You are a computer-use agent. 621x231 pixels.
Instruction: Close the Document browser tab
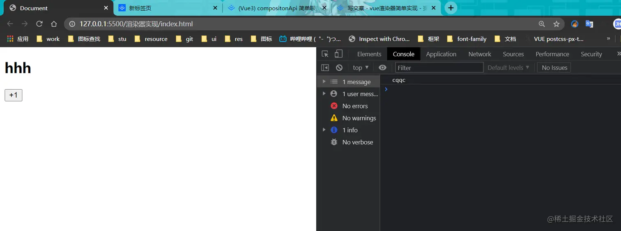(106, 8)
